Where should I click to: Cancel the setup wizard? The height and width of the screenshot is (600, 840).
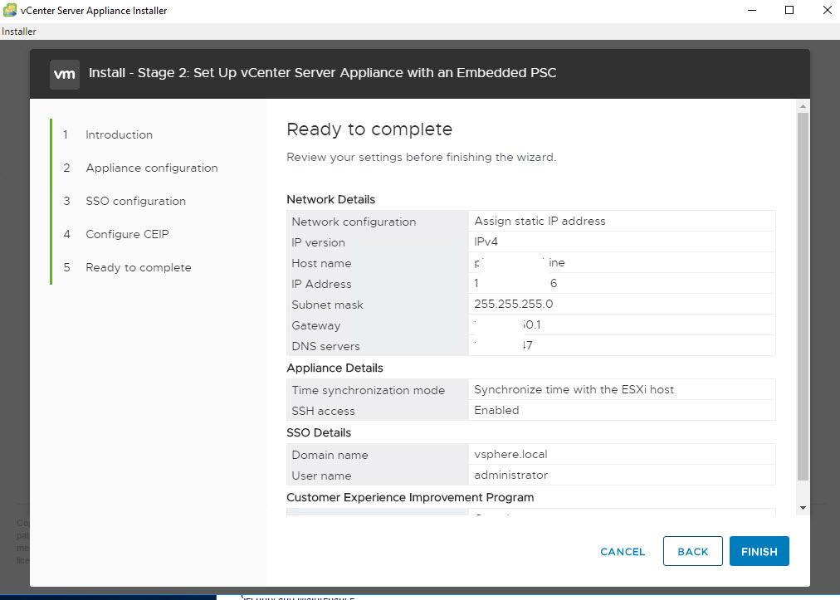[623, 552]
